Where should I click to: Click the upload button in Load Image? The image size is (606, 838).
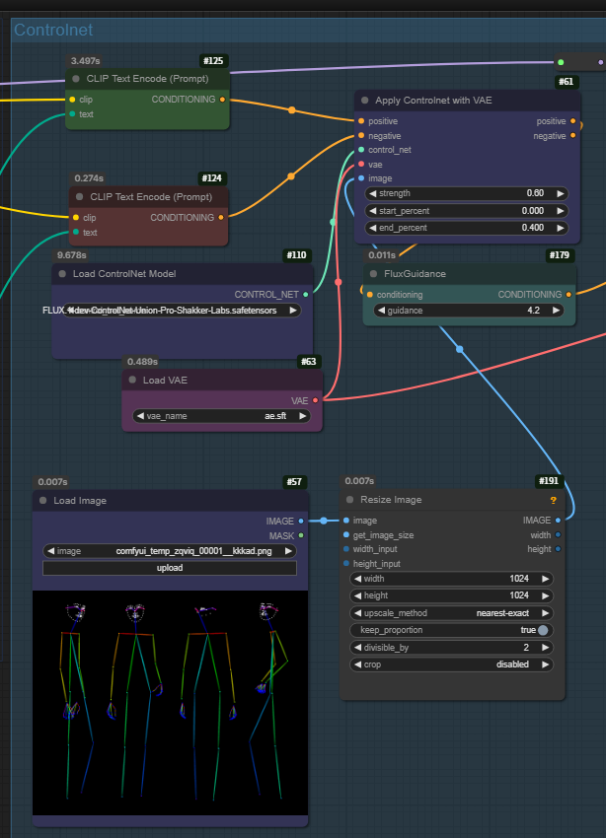(x=170, y=568)
